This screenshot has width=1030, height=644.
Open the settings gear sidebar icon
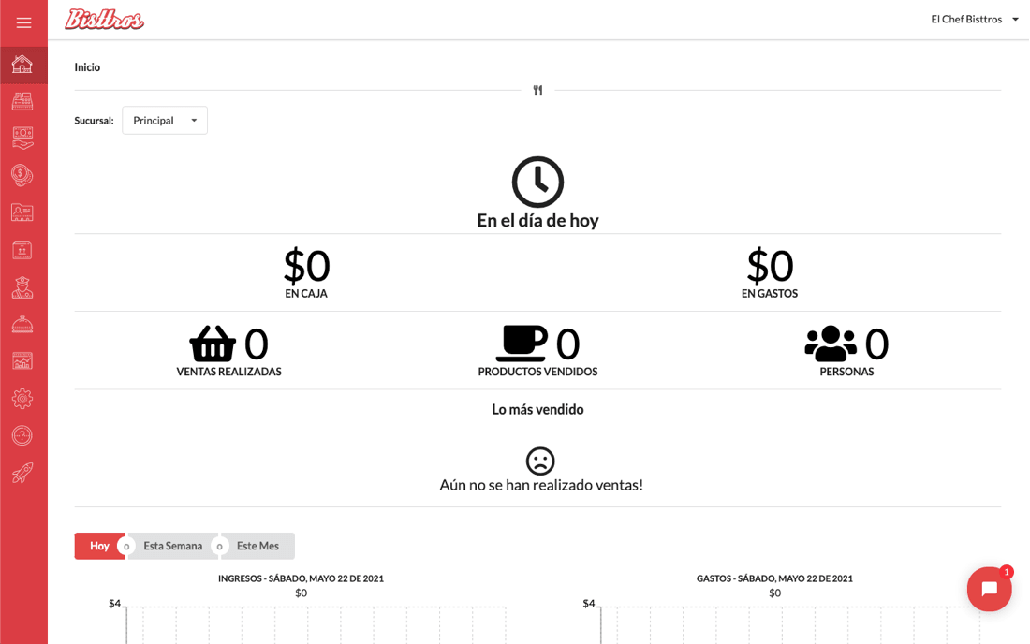pyautogui.click(x=22, y=399)
